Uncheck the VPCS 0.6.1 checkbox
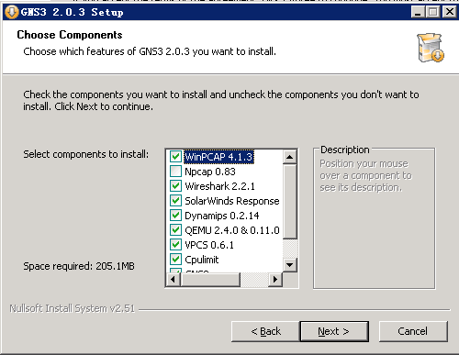 (x=175, y=245)
